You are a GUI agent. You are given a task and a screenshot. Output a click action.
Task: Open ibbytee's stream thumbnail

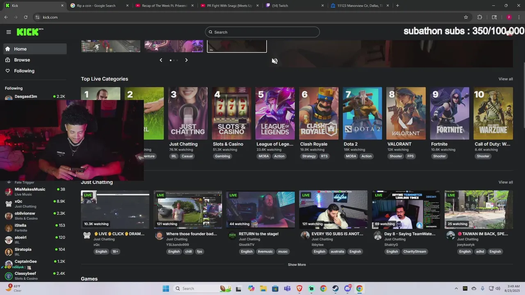click(x=333, y=209)
